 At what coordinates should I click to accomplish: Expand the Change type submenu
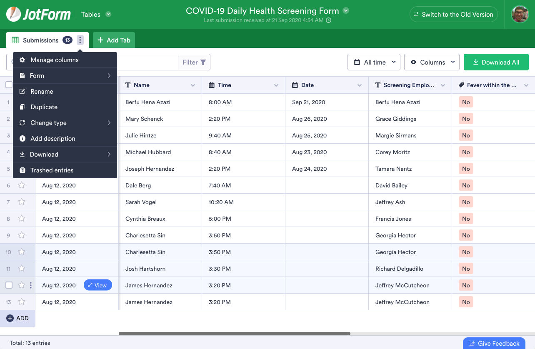click(x=65, y=123)
